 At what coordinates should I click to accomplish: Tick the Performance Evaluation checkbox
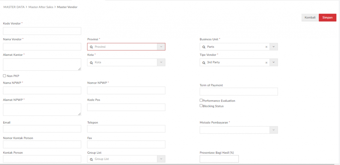pyautogui.click(x=201, y=100)
